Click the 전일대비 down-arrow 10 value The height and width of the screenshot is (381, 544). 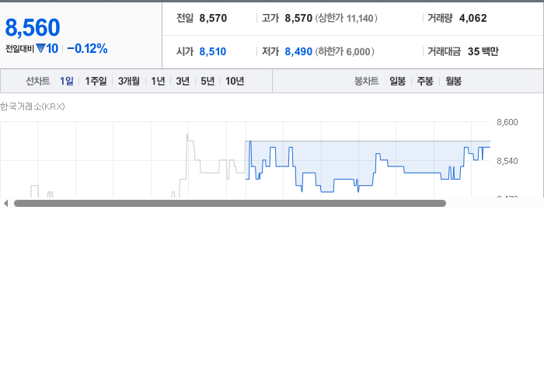tap(47, 48)
